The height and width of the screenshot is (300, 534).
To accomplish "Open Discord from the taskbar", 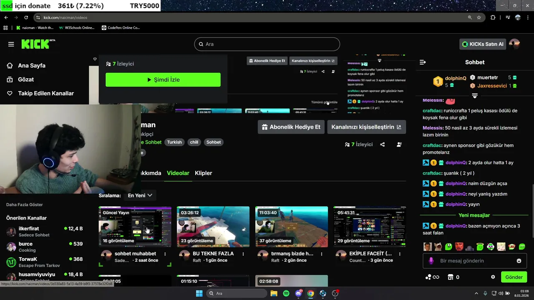I will [x=298, y=293].
